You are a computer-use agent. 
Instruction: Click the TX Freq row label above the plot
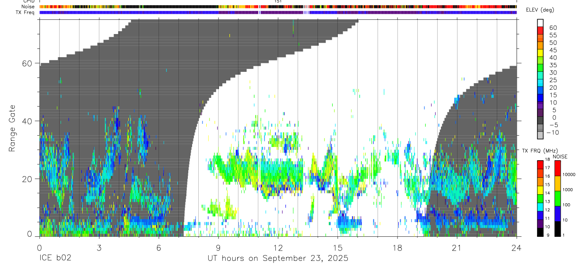click(x=25, y=12)
